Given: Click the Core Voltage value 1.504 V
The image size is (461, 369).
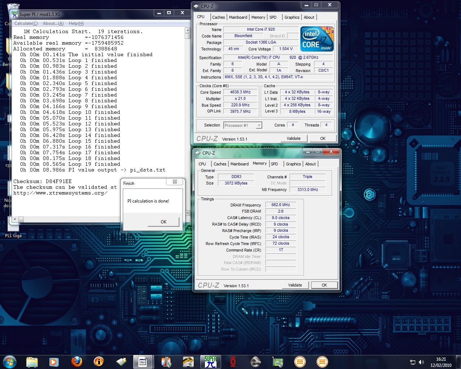Looking at the screenshot, I should click(x=286, y=49).
